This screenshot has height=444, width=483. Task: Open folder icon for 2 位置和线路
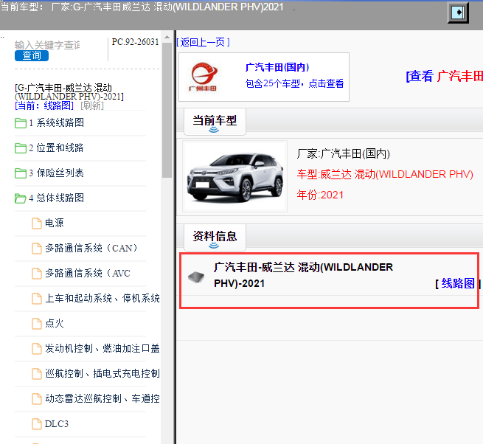tap(21, 148)
